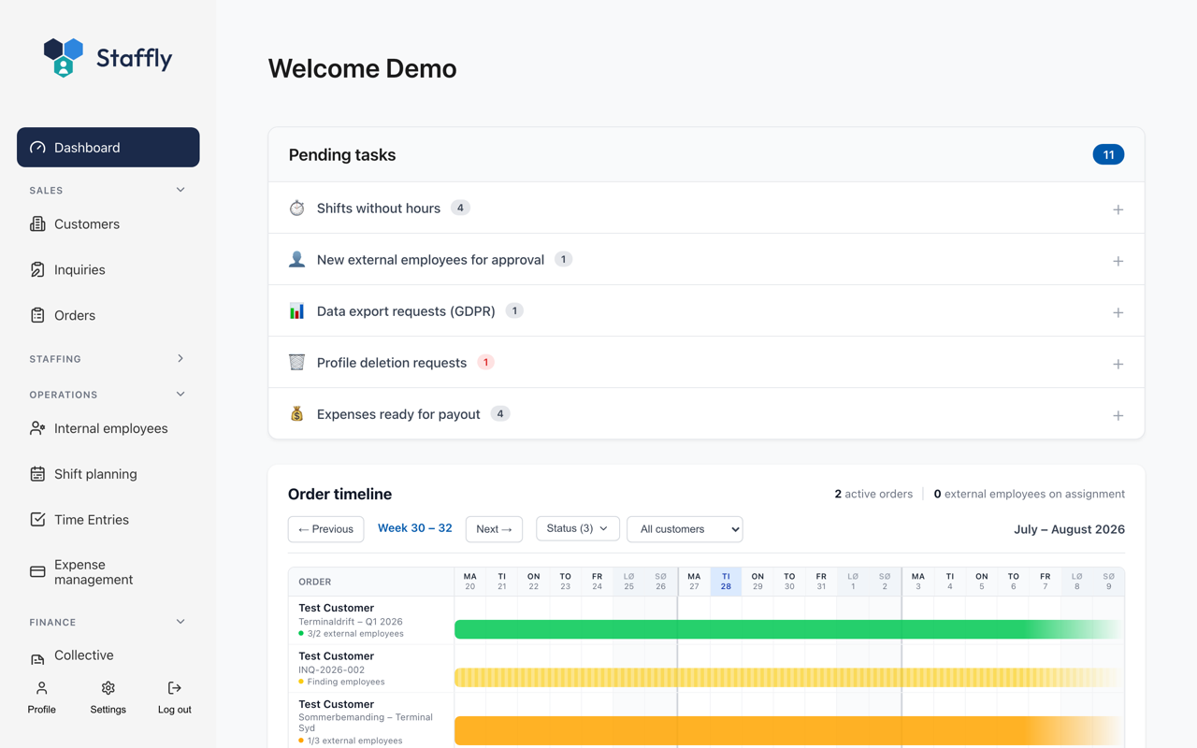The image size is (1197, 748).
Task: Collapse the OPERATIONS sidebar section
Action: pos(180,395)
